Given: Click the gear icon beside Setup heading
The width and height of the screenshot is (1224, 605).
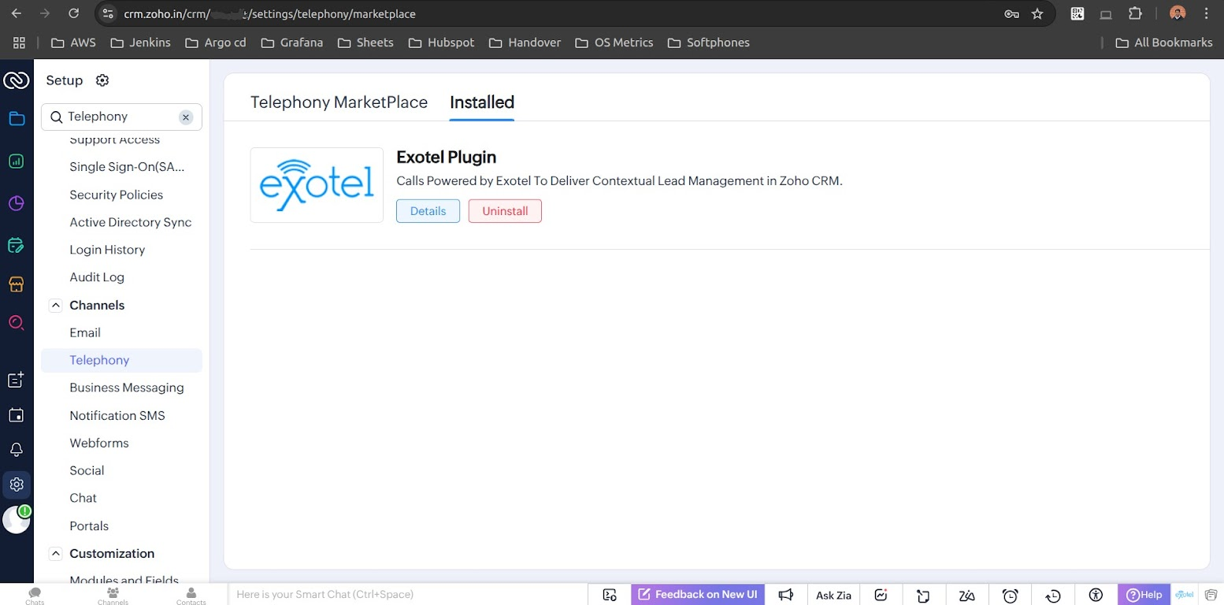Looking at the screenshot, I should tap(102, 80).
